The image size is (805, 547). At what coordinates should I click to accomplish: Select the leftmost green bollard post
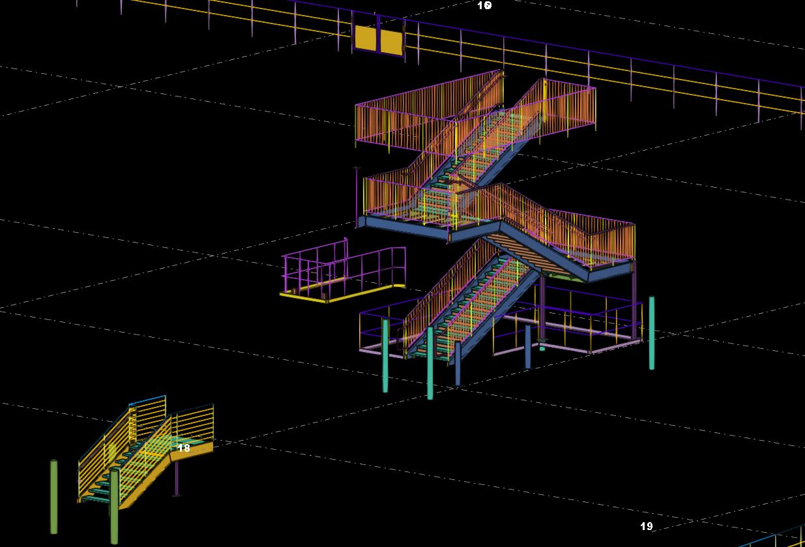click(53, 495)
